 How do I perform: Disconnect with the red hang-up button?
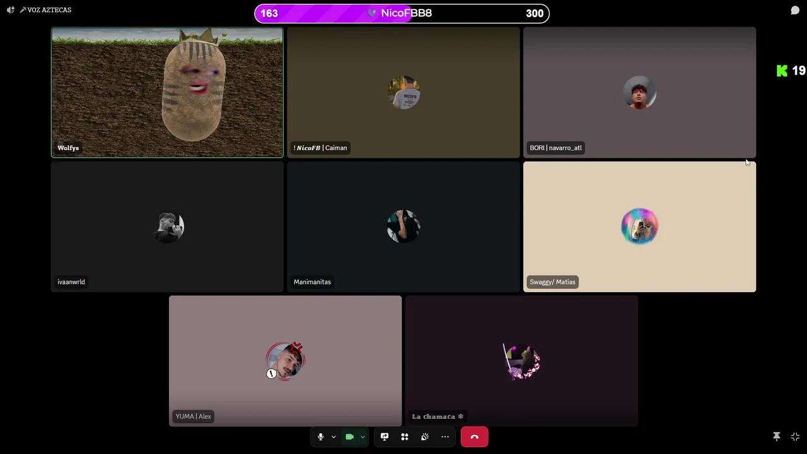(474, 437)
